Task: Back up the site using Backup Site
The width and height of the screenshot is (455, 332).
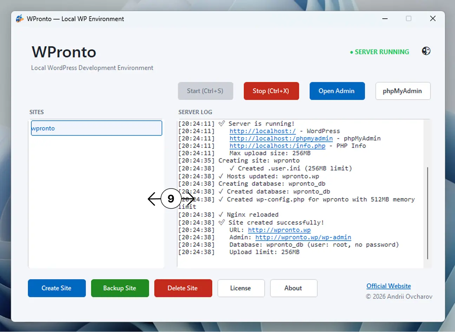Action: click(120, 288)
